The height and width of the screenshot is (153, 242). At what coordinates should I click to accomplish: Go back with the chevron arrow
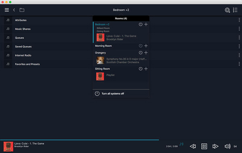coord(14,10)
